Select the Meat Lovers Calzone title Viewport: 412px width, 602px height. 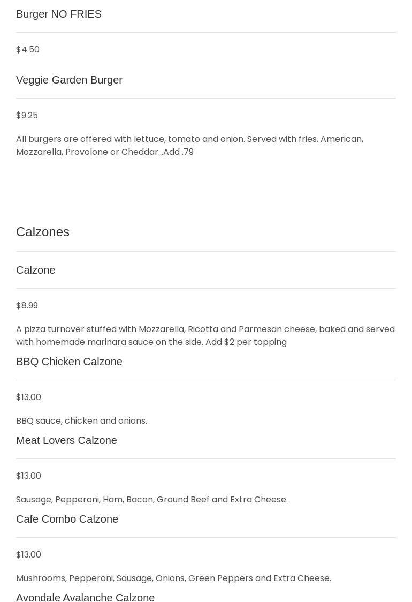click(x=66, y=440)
